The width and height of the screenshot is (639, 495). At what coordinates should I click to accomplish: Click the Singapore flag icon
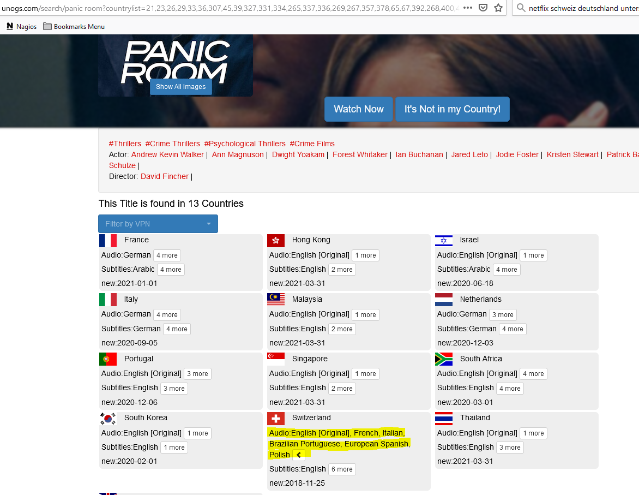[276, 359]
